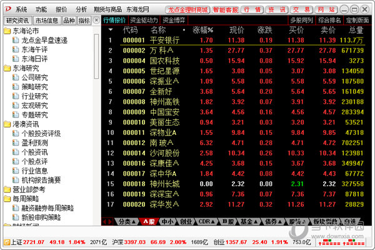Click folder icon of 营业部参考
Image resolution: width=375 pixels, height=250 pixels.
(x=7, y=189)
